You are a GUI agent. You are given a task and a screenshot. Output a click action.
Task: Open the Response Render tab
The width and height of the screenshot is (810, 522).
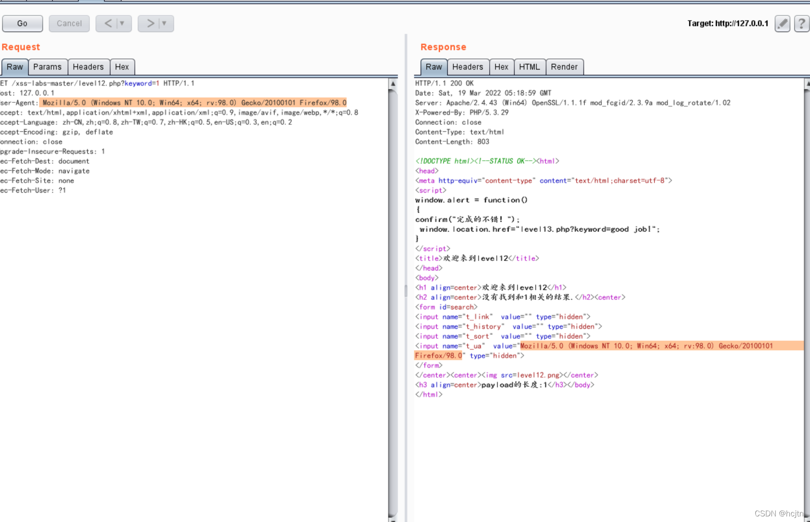tap(564, 67)
